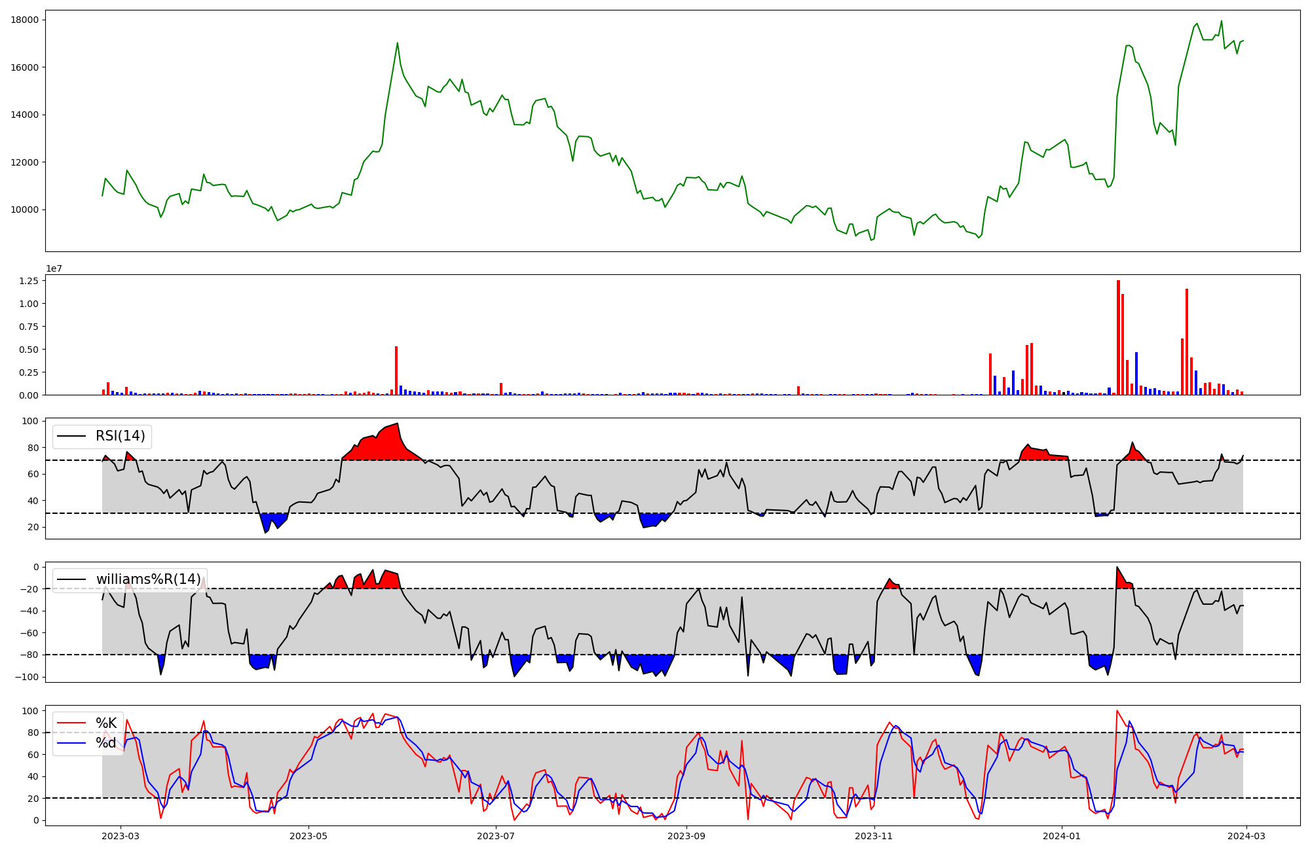Click the 2024-03 x-axis date label
This screenshot has height=851, width=1310.
1246,836
